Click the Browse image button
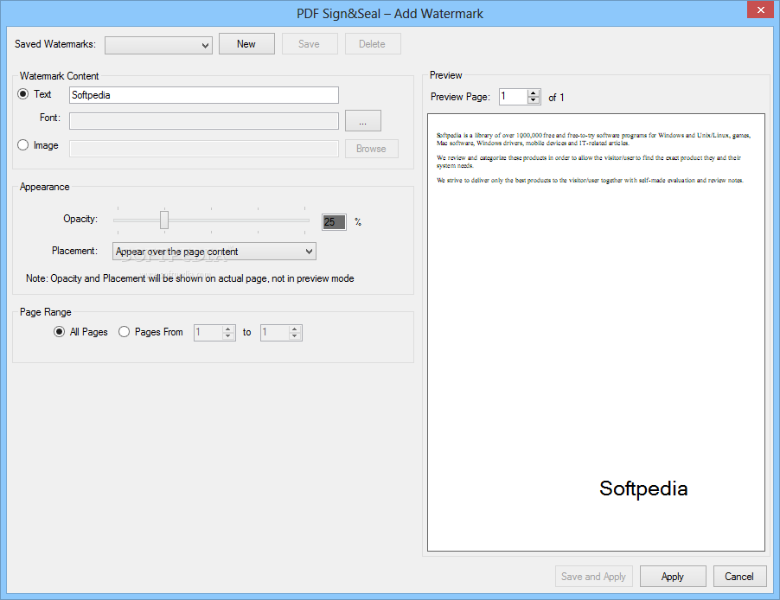780x600 pixels. click(x=371, y=149)
